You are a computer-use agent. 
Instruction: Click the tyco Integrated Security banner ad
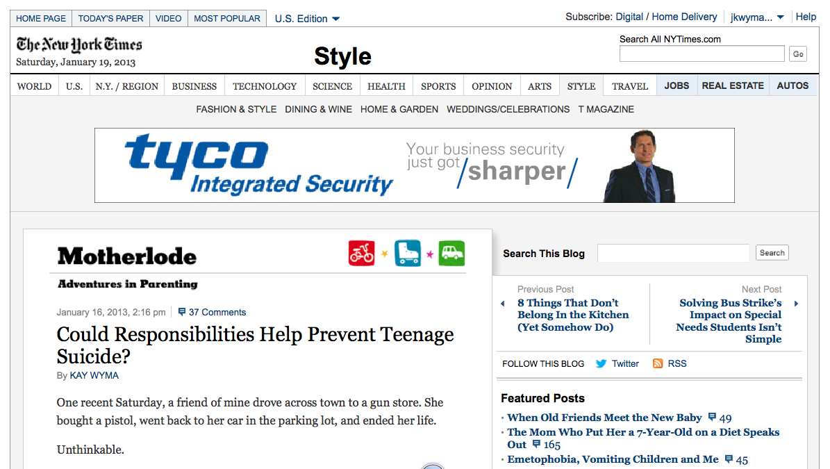point(415,165)
